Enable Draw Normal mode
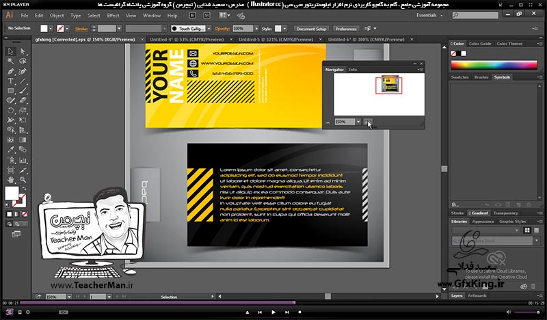 point(10,224)
